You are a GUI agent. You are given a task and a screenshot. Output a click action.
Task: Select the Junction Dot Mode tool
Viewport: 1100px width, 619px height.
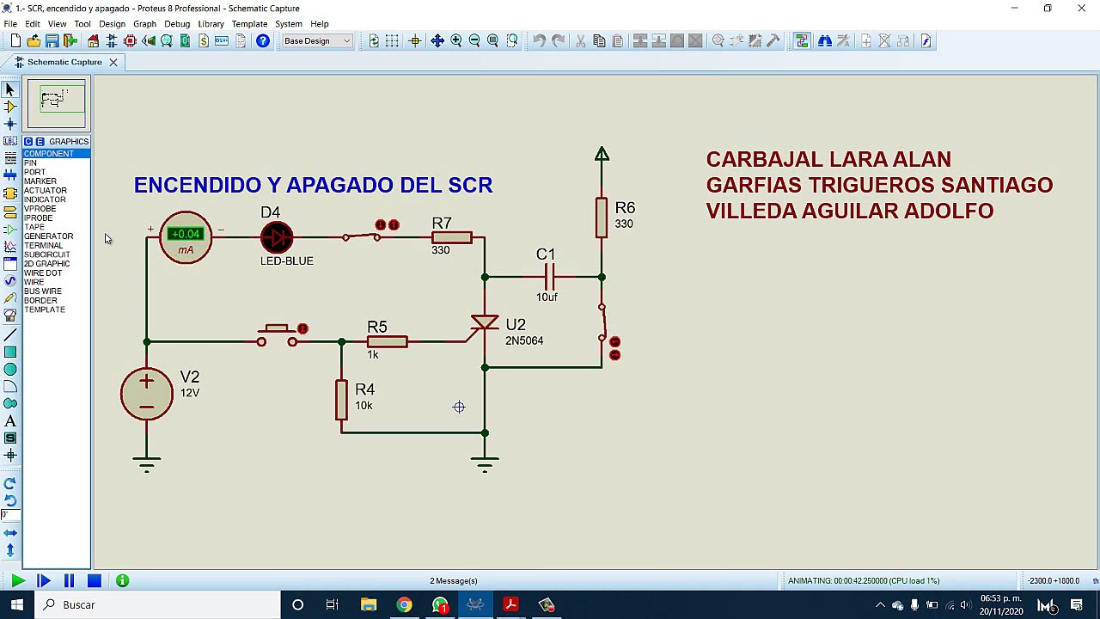tap(10, 124)
